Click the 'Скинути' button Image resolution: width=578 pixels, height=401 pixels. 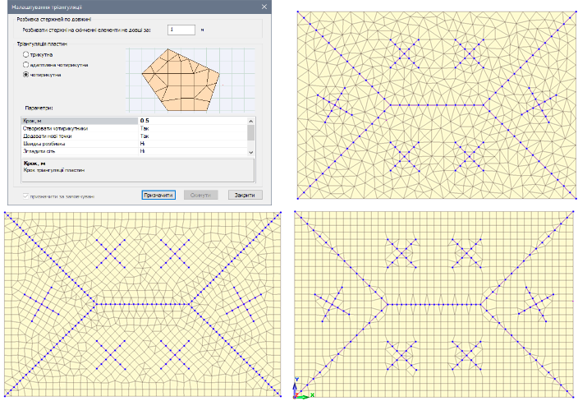[200, 196]
